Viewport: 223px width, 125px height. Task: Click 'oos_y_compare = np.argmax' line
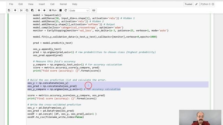click(x=74, y=89)
